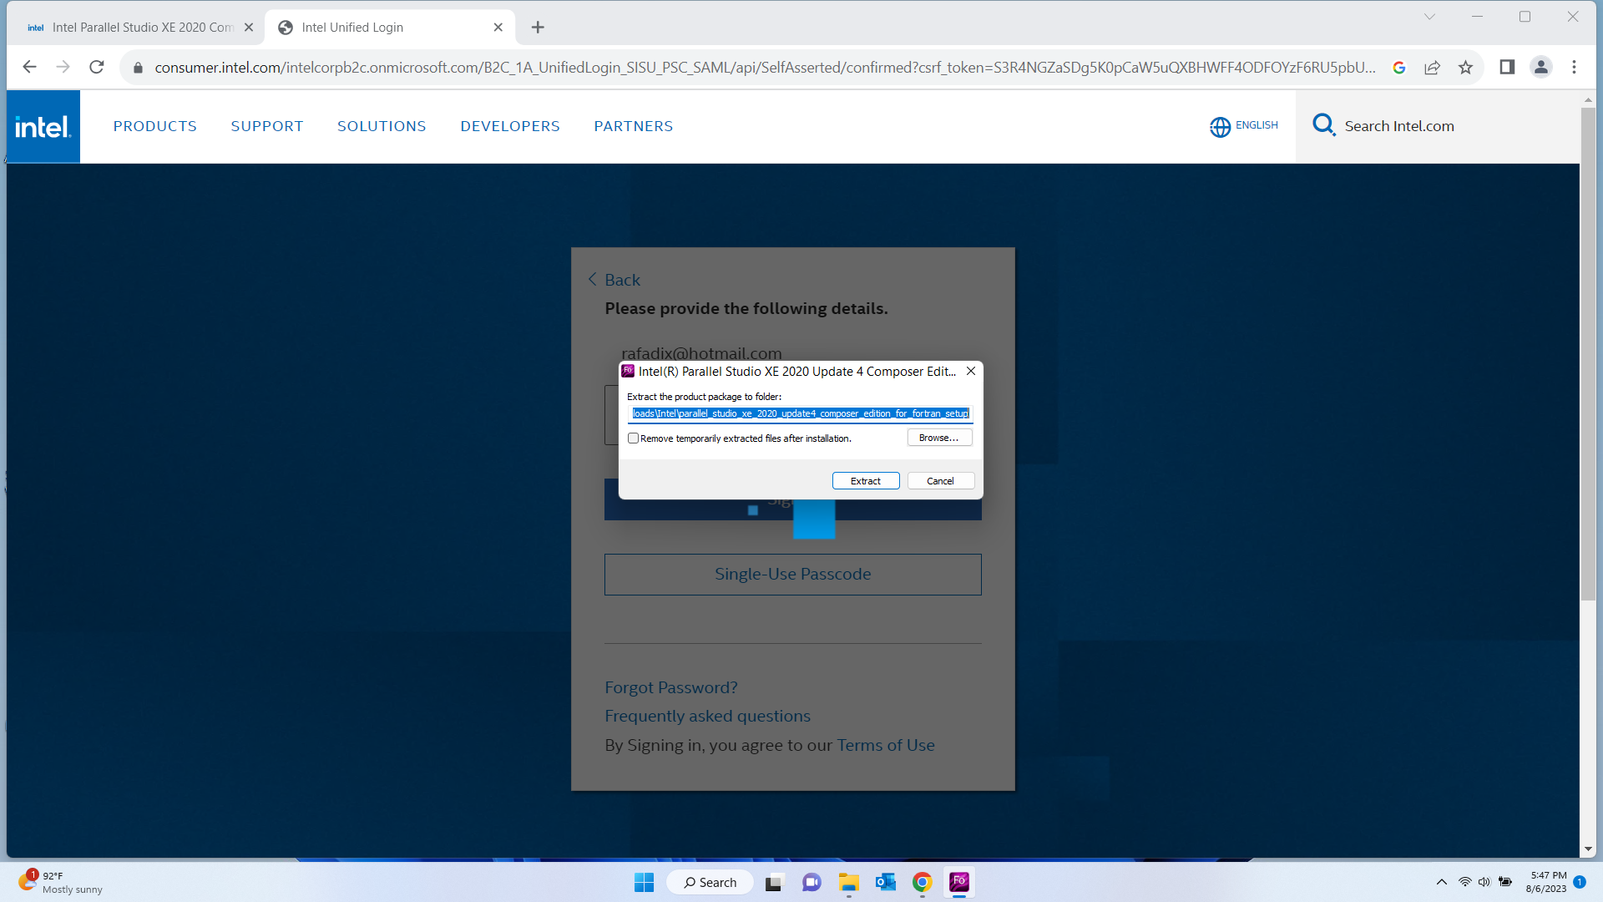Open Chrome side panel icon
Image resolution: width=1603 pixels, height=902 pixels.
pyautogui.click(x=1507, y=68)
